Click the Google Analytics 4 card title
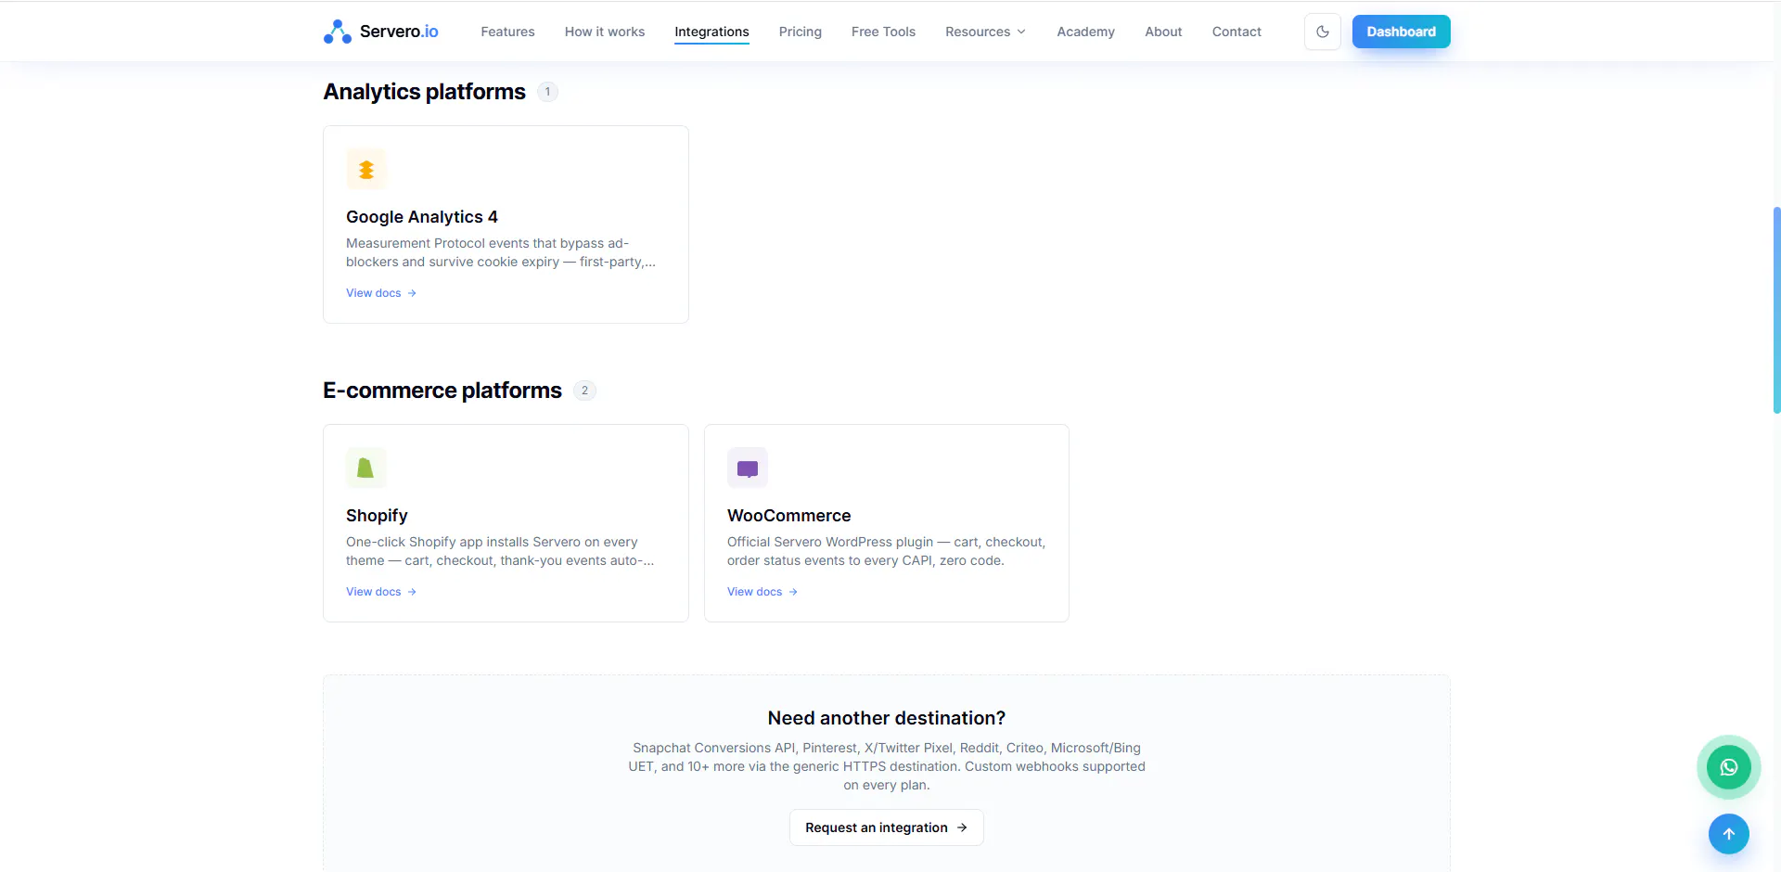The image size is (1781, 872). 422,217
